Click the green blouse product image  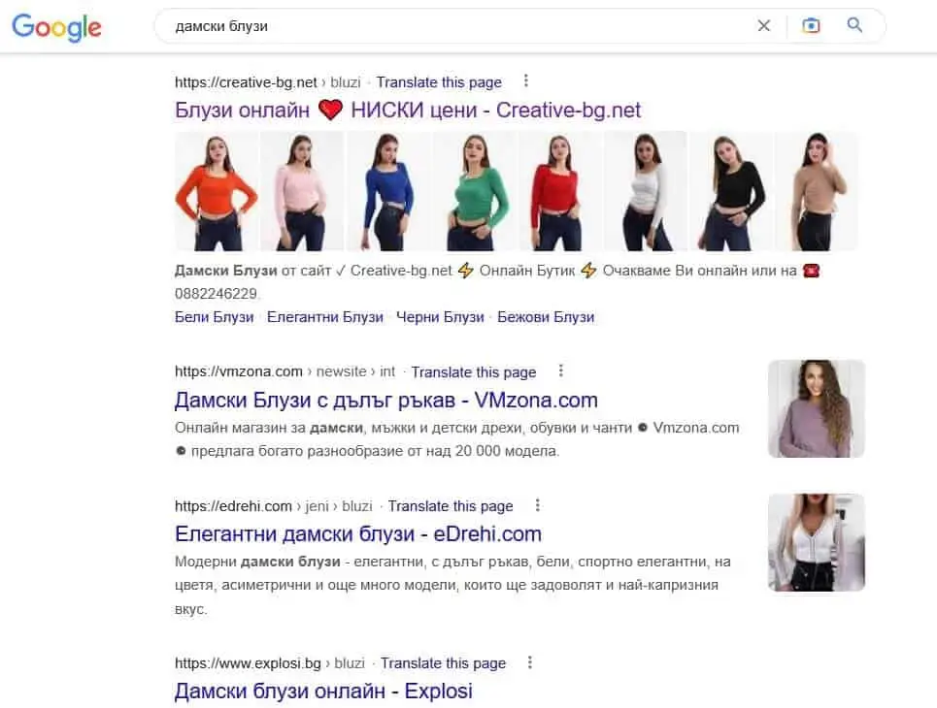point(474,191)
